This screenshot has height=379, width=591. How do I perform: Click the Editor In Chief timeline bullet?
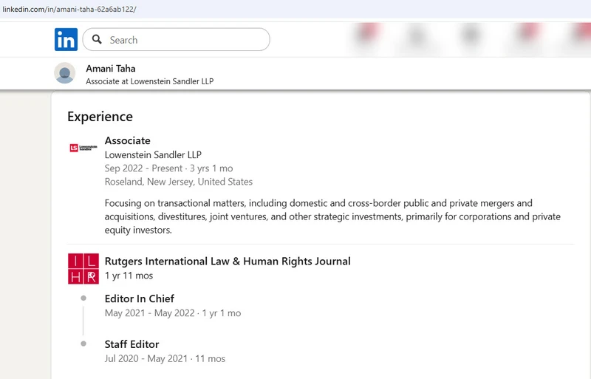pyautogui.click(x=83, y=298)
